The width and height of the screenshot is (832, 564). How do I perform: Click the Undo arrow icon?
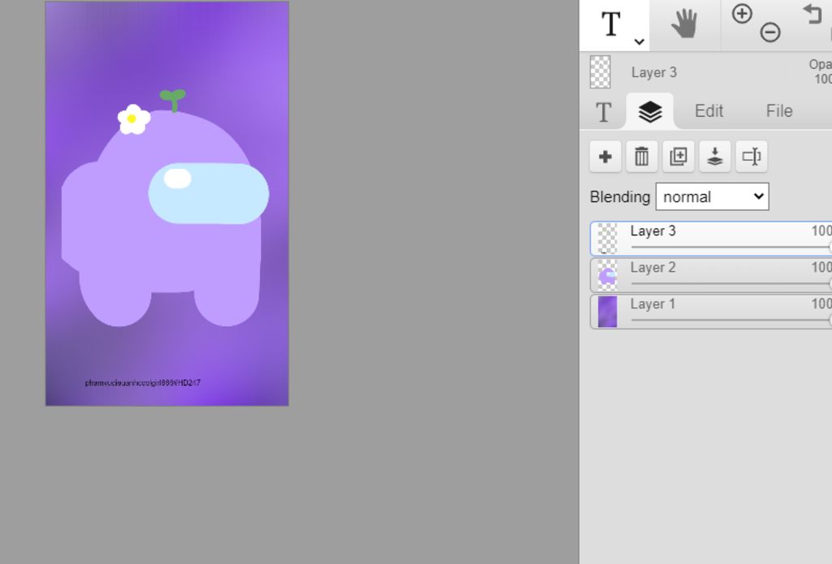(812, 14)
